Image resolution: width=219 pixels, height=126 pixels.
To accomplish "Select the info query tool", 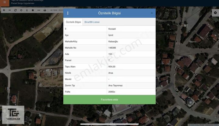I will 27,10.
